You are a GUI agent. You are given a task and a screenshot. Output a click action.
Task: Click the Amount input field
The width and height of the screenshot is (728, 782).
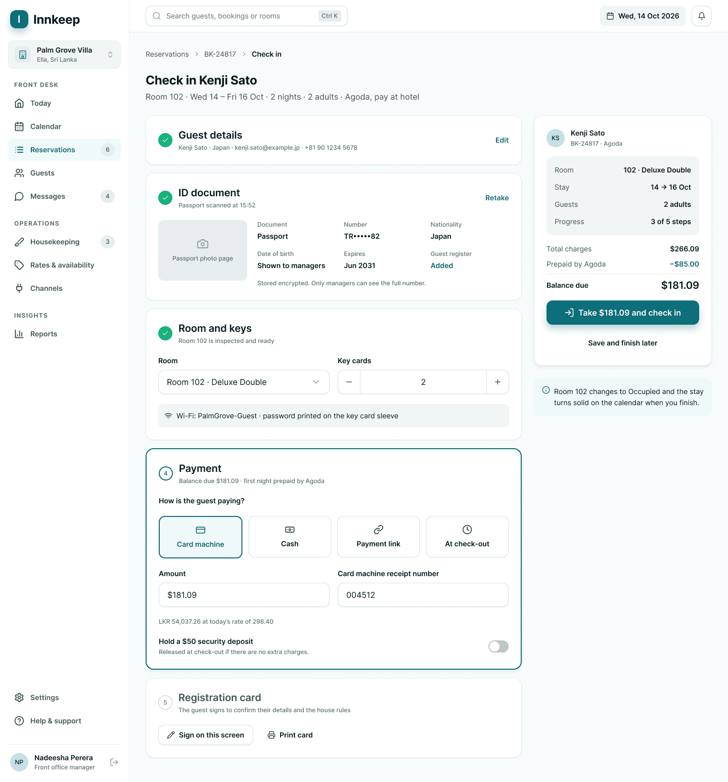point(244,595)
